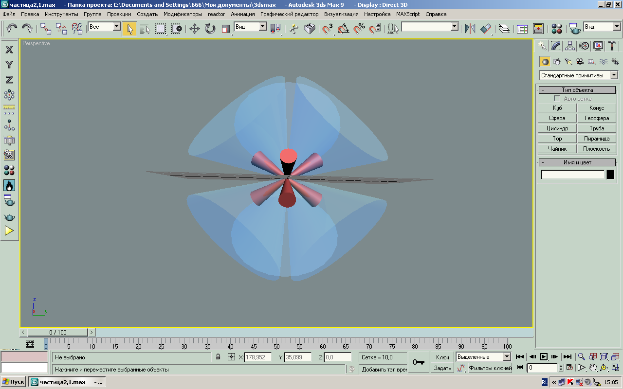The height and width of the screenshot is (389, 623).
Task: Collapse the Тип объекта rollout
Action: click(577, 90)
